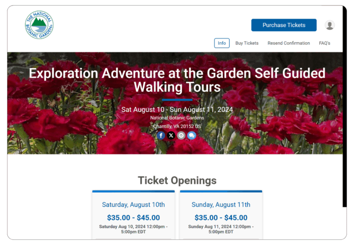Click the National Botanic Garden logo
Image resolution: width=354 pixels, height=245 pixels.
39,25
